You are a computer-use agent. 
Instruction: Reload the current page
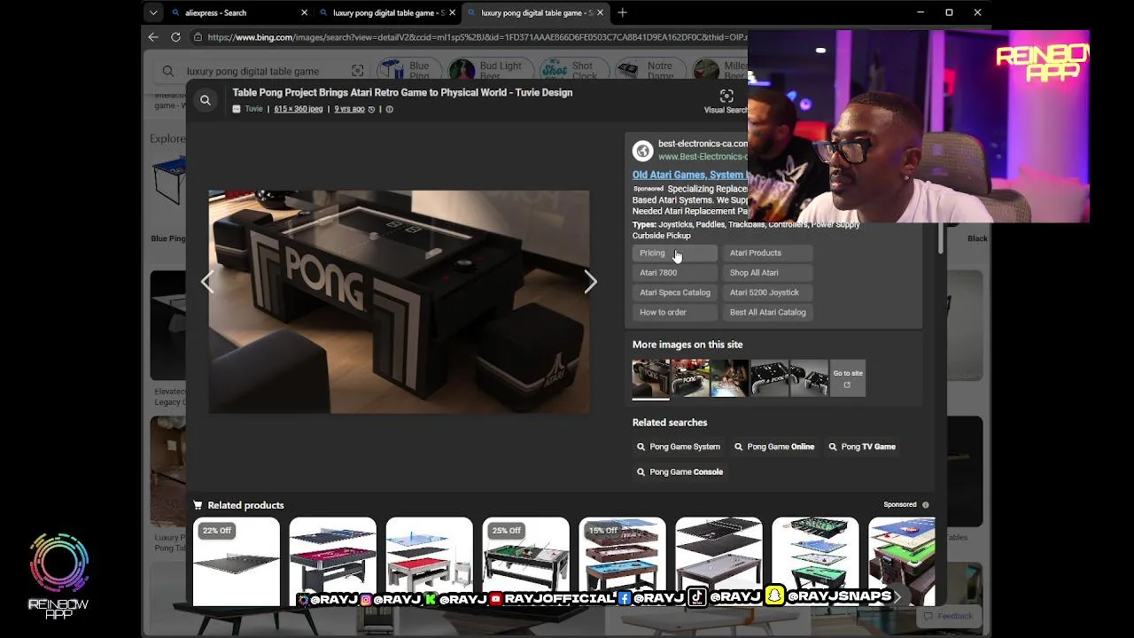click(175, 37)
